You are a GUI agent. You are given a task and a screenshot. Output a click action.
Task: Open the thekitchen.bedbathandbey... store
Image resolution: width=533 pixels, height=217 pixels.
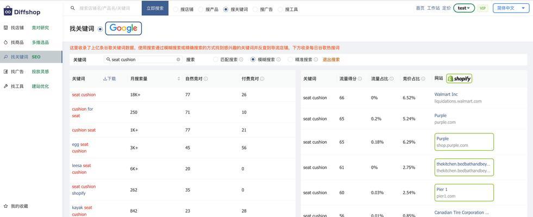[x=464, y=167]
